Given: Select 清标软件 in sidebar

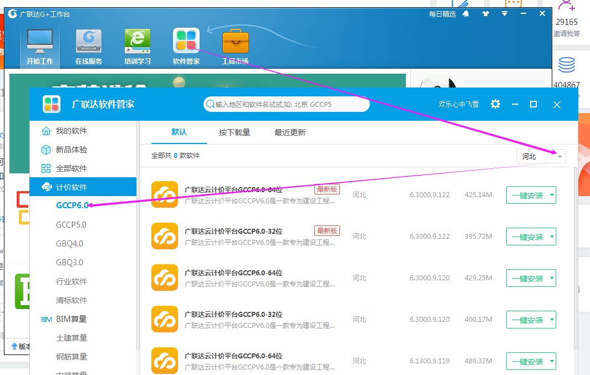Looking at the screenshot, I should pos(72,300).
